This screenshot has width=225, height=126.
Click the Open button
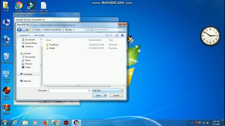(98, 96)
